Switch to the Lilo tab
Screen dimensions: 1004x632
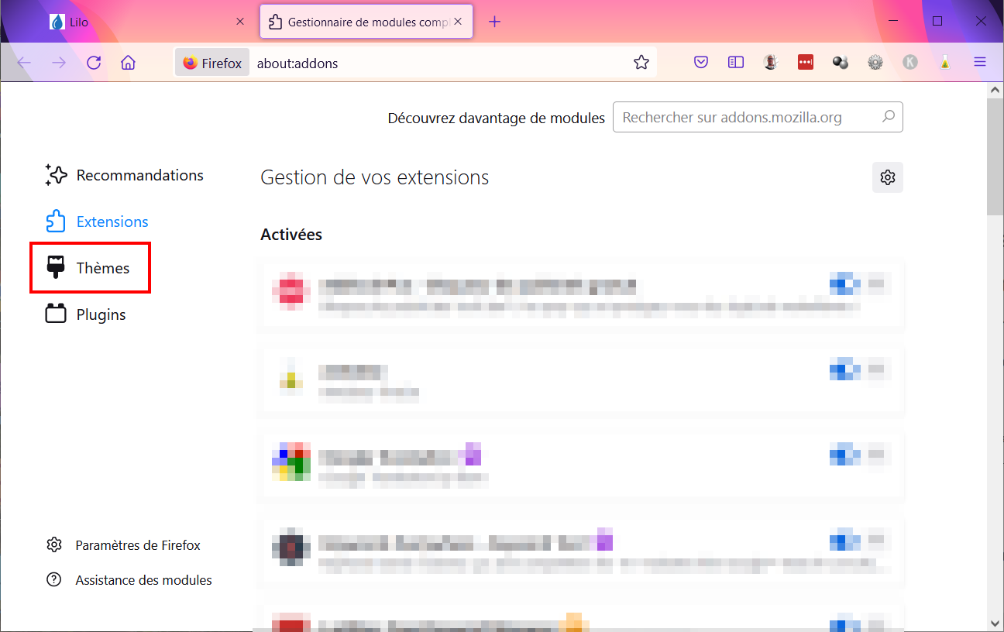147,22
